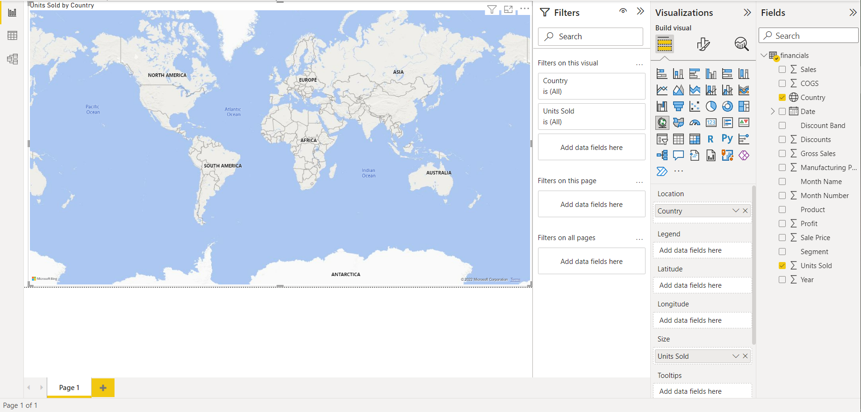
Task: Open the map visual's More options
Action: click(x=525, y=9)
